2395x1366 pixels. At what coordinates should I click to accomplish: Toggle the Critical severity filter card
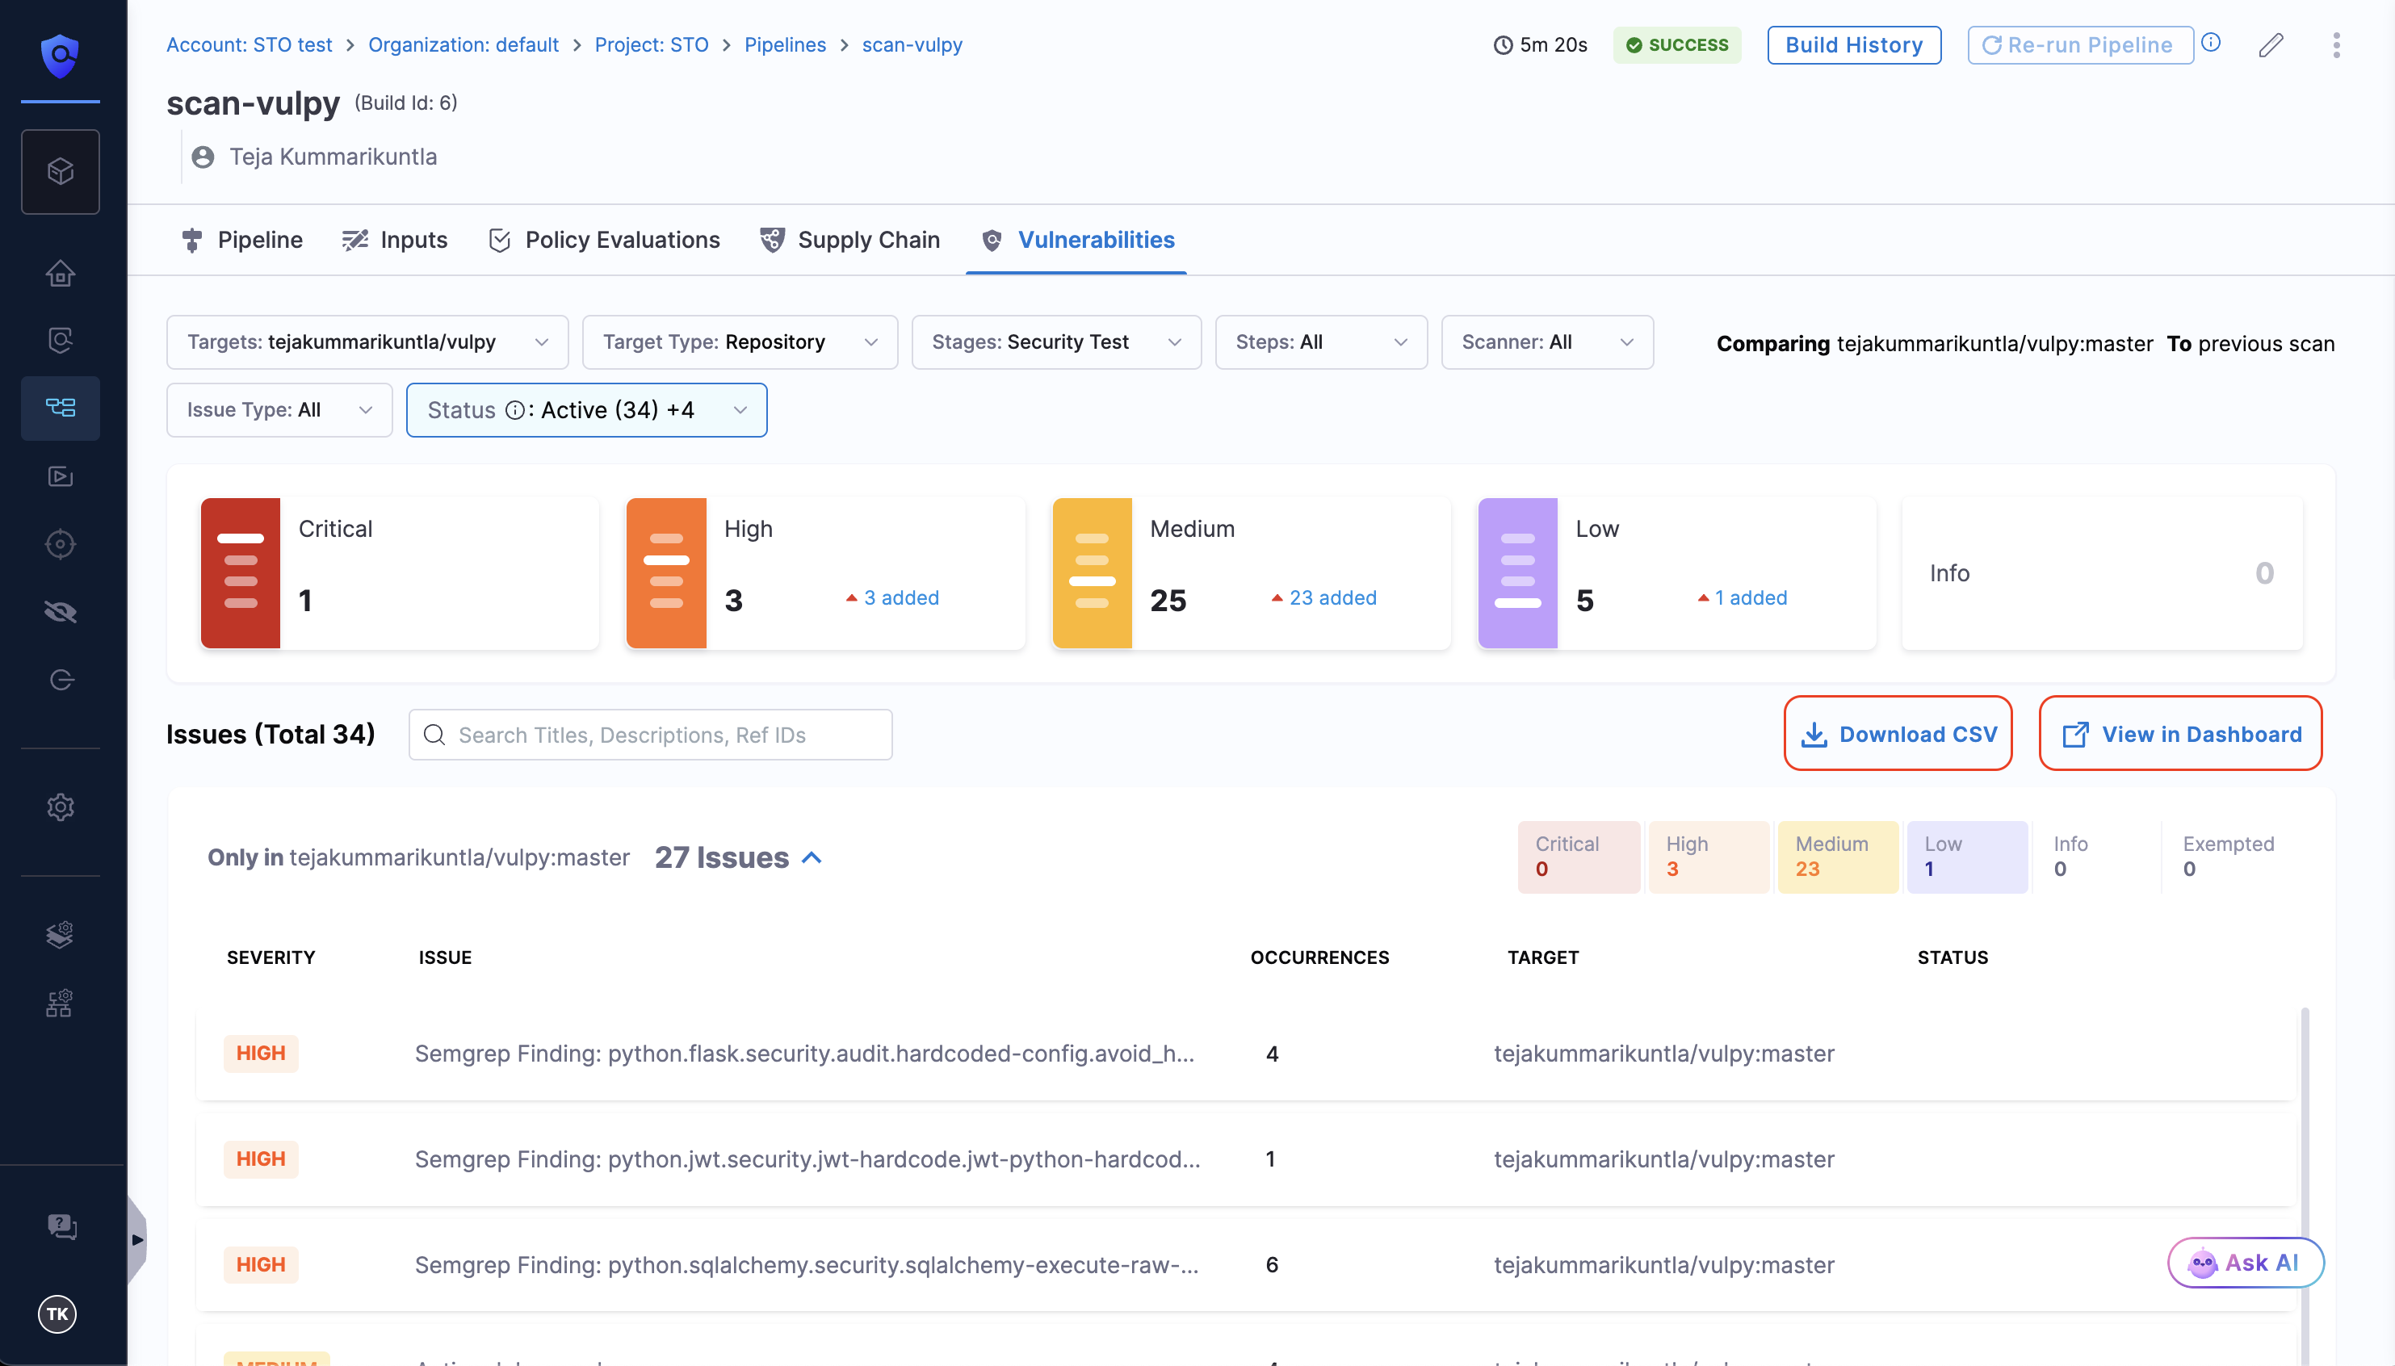tap(399, 572)
